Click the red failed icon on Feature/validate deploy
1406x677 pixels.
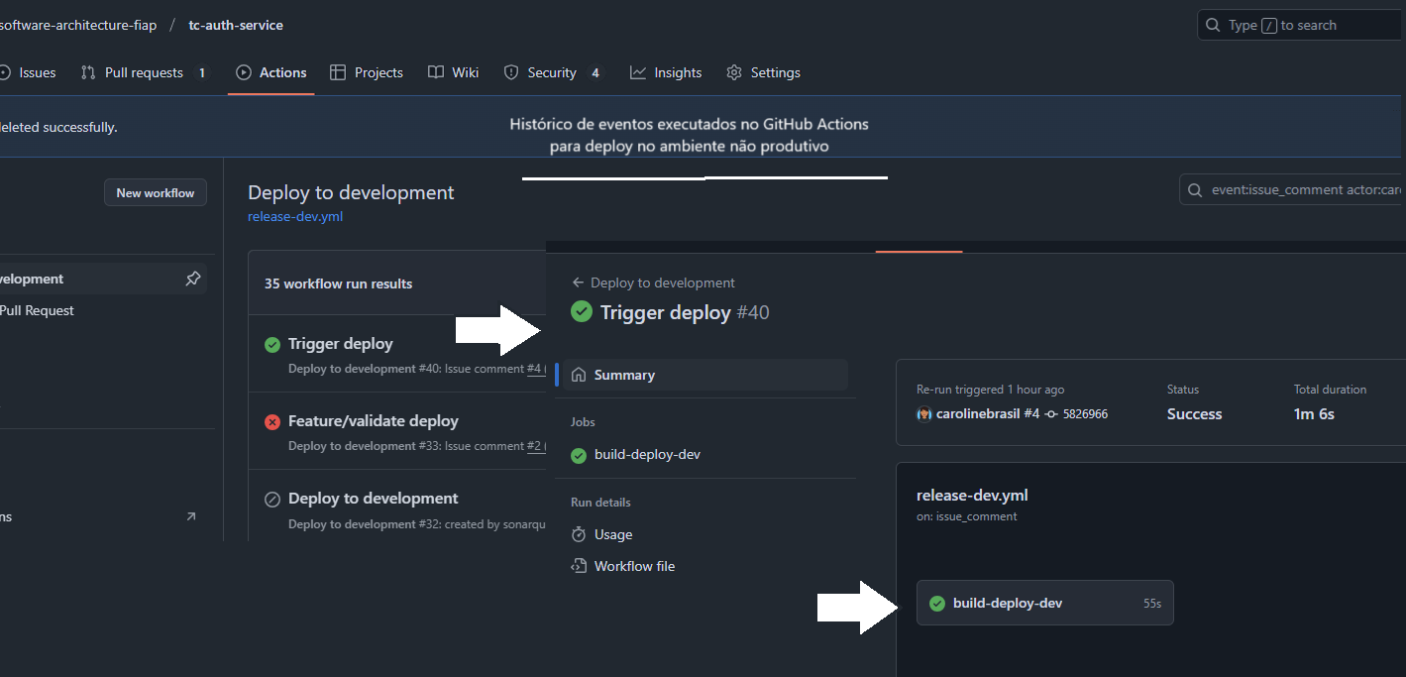[272, 422]
